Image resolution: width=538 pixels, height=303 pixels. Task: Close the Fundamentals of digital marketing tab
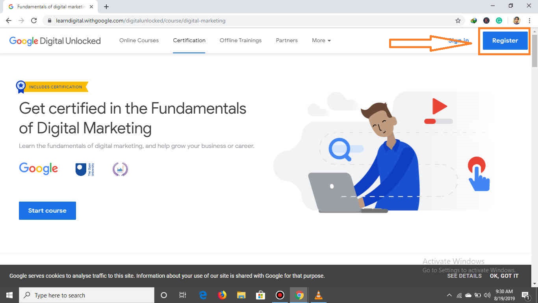91,7
